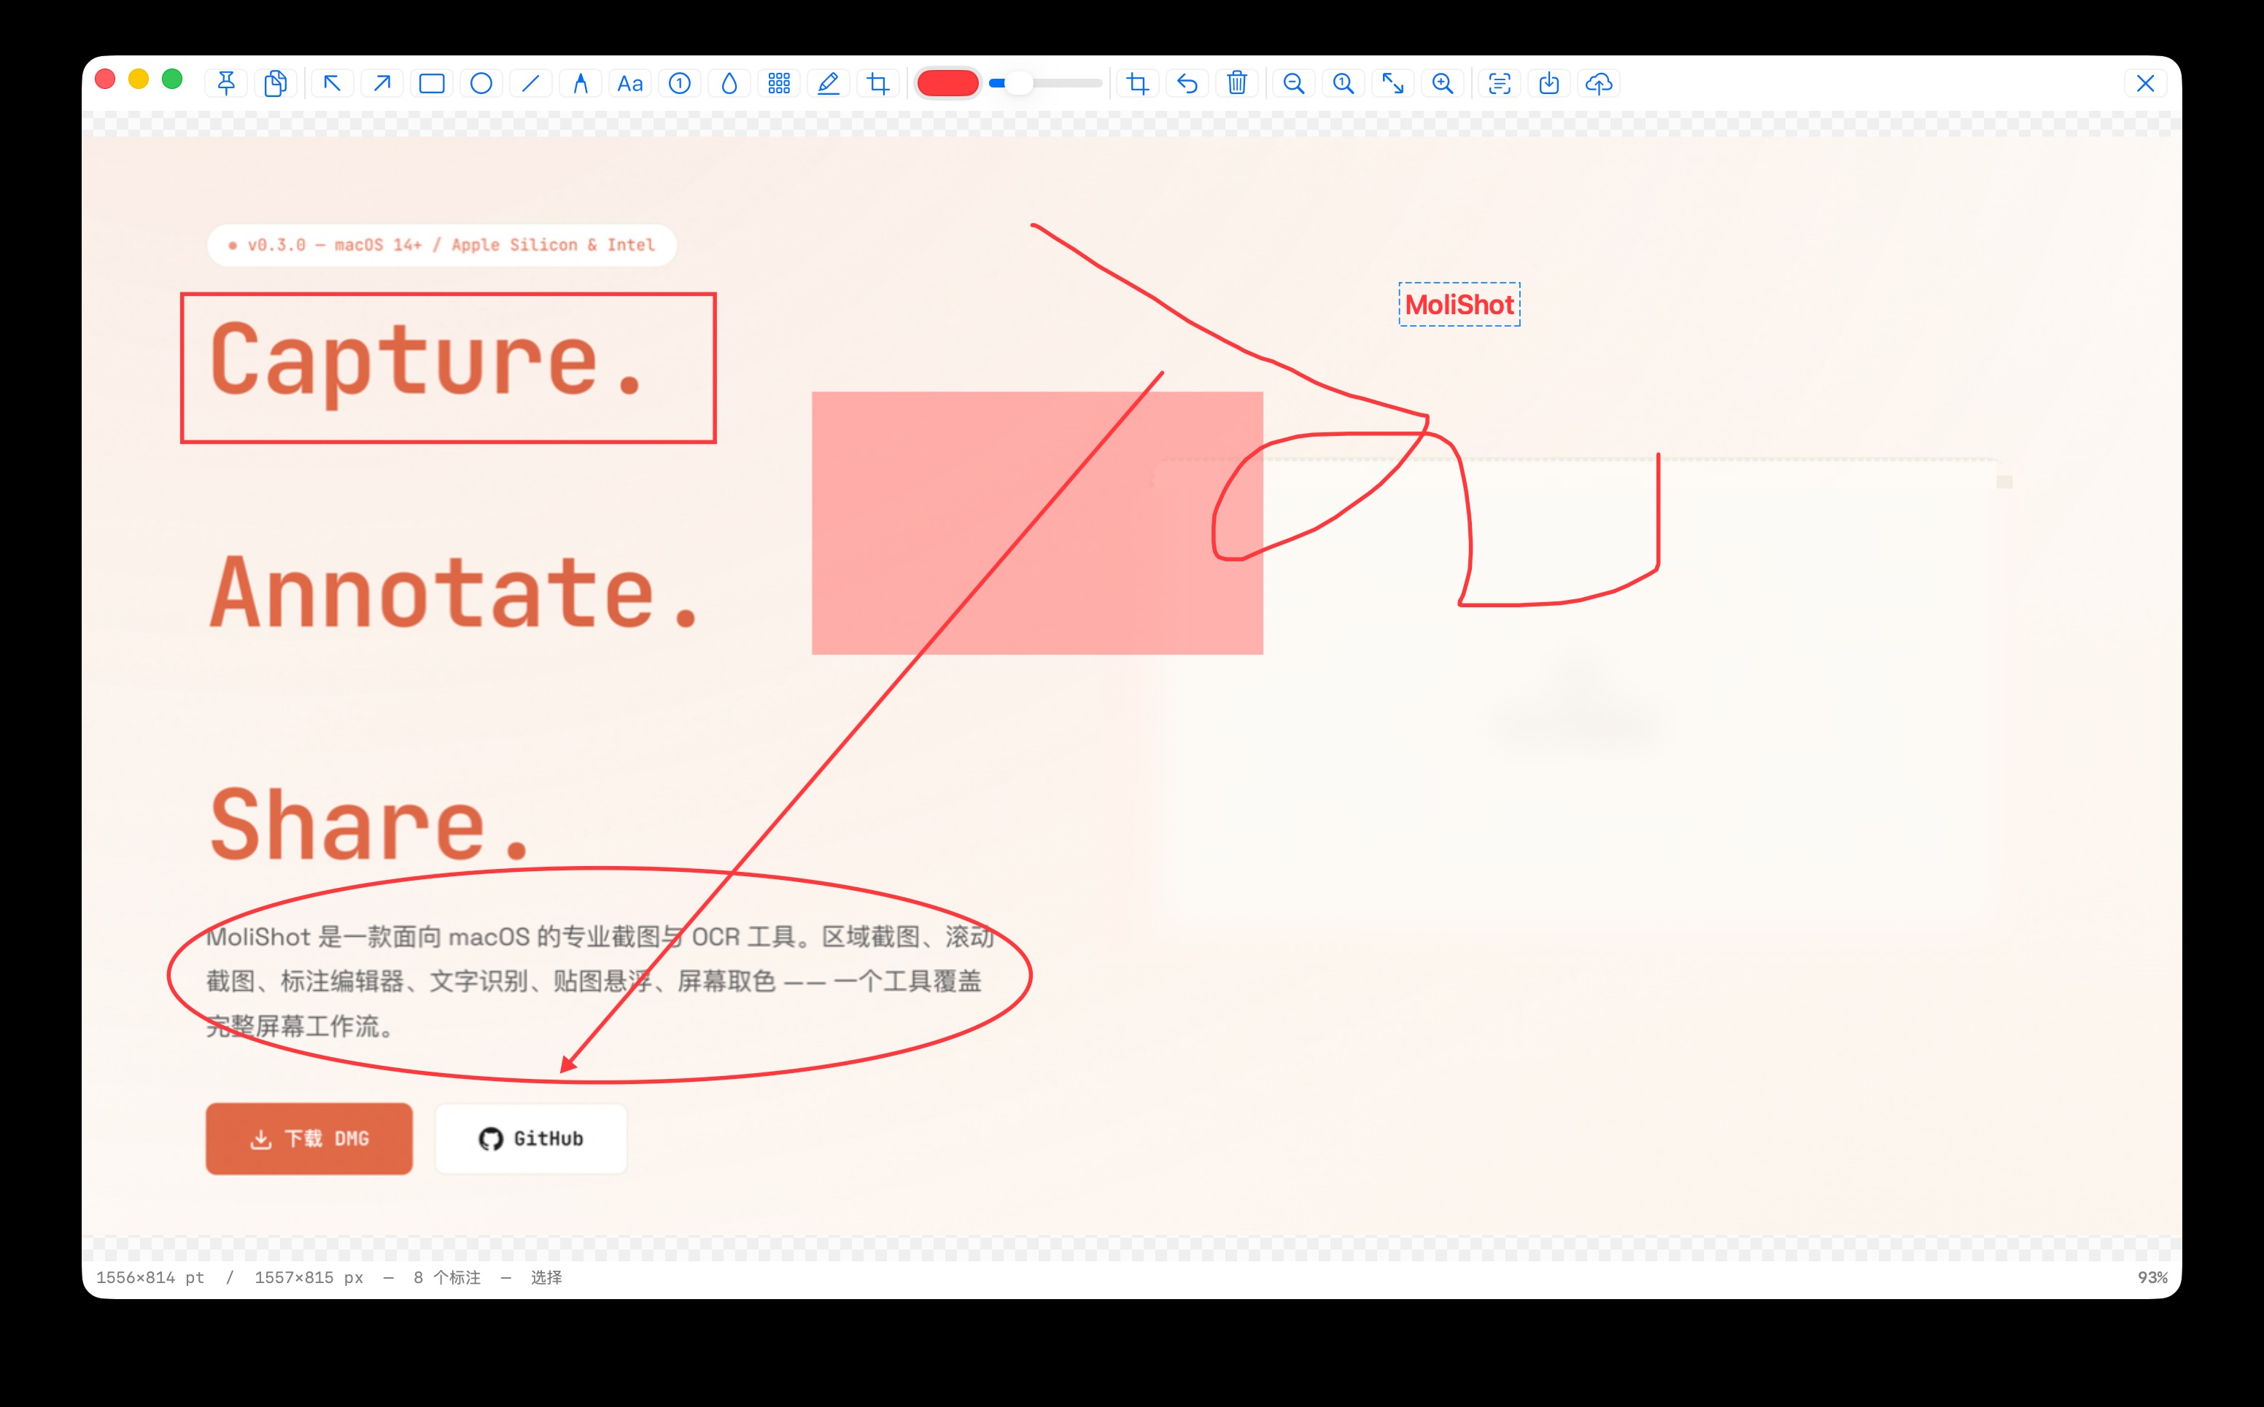Upload the screenshot to the cloud

point(1600,84)
